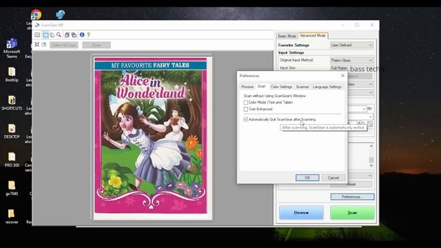This screenshot has height=248, width=441.
Task: Click the remove crop frame icon
Action: 44,44
